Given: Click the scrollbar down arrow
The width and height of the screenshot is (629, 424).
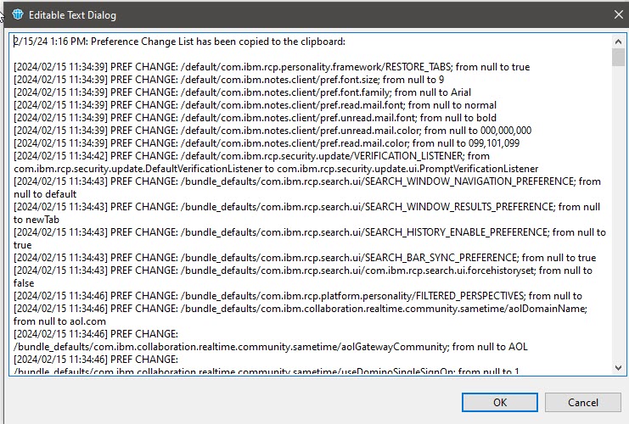Looking at the screenshot, I should click(x=618, y=367).
